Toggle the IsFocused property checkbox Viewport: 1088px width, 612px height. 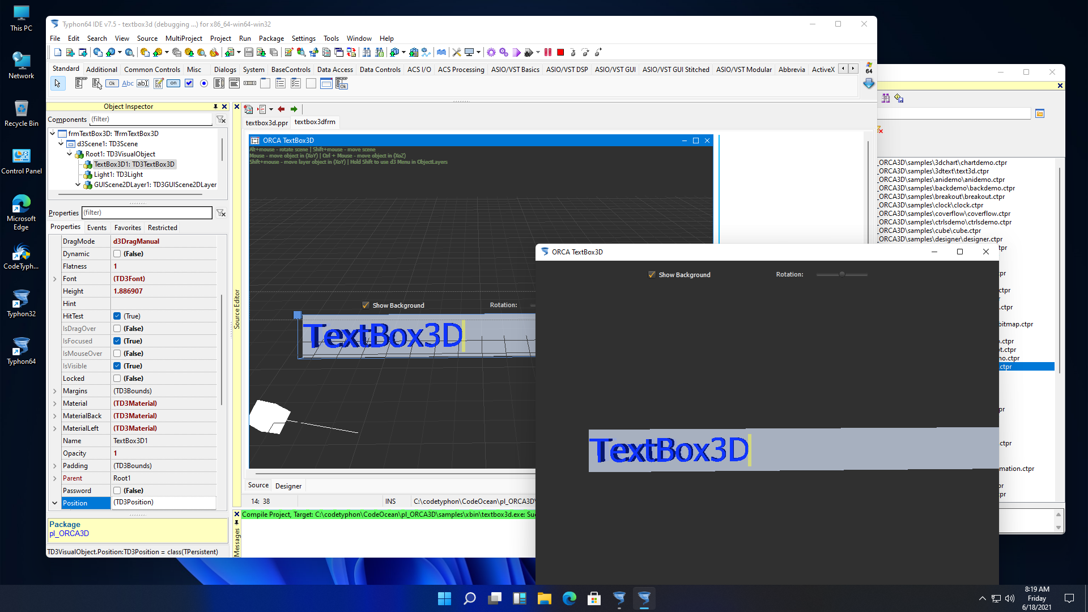click(x=117, y=341)
